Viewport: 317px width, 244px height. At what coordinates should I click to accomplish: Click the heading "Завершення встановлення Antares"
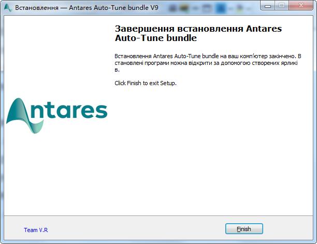point(197,29)
